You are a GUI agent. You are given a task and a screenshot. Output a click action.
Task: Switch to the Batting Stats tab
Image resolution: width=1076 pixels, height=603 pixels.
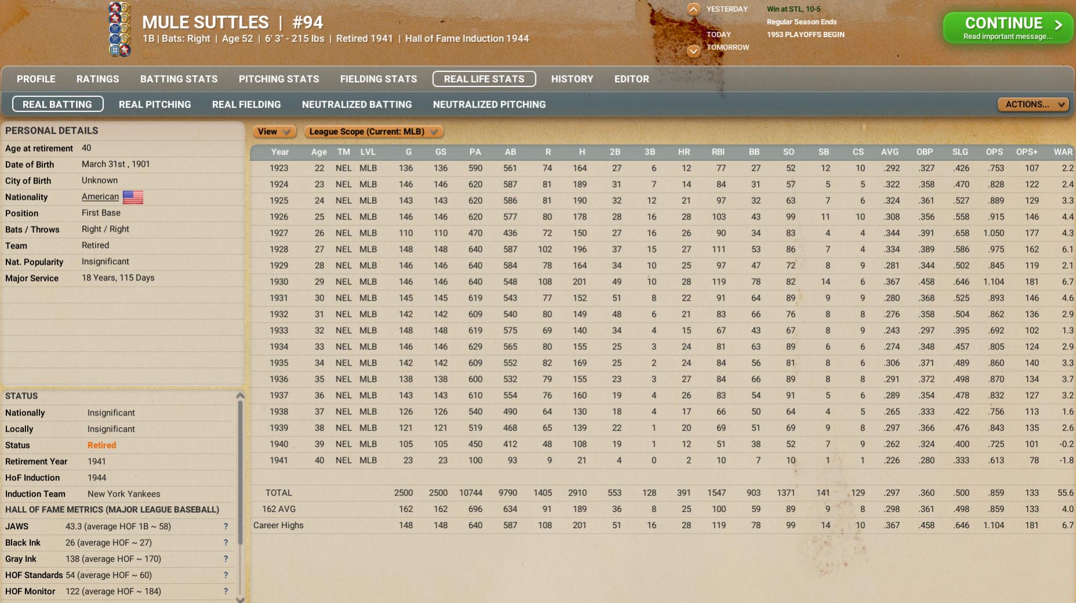[x=179, y=79]
